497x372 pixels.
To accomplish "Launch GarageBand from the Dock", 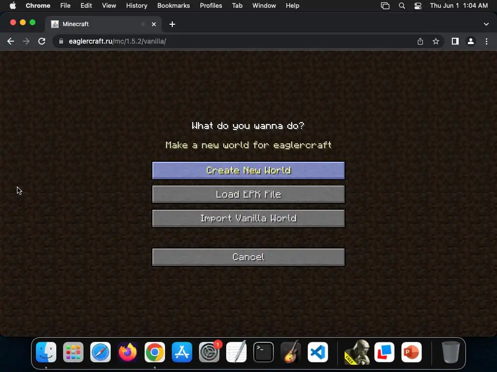I will click(291, 352).
